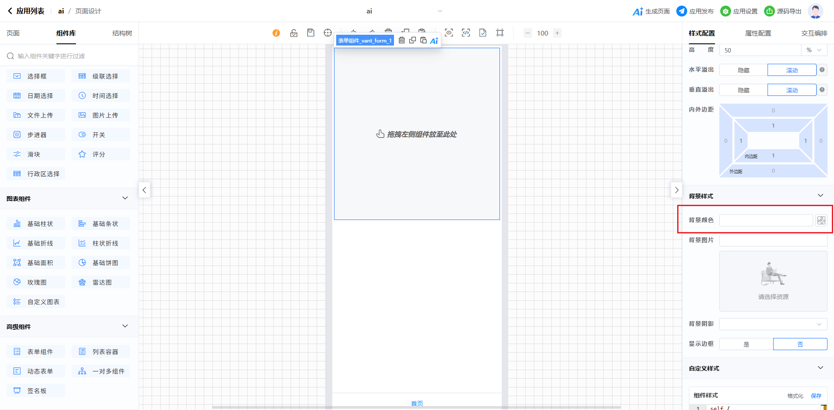Open the code view icon in toolbar

pyautogui.click(x=466, y=33)
